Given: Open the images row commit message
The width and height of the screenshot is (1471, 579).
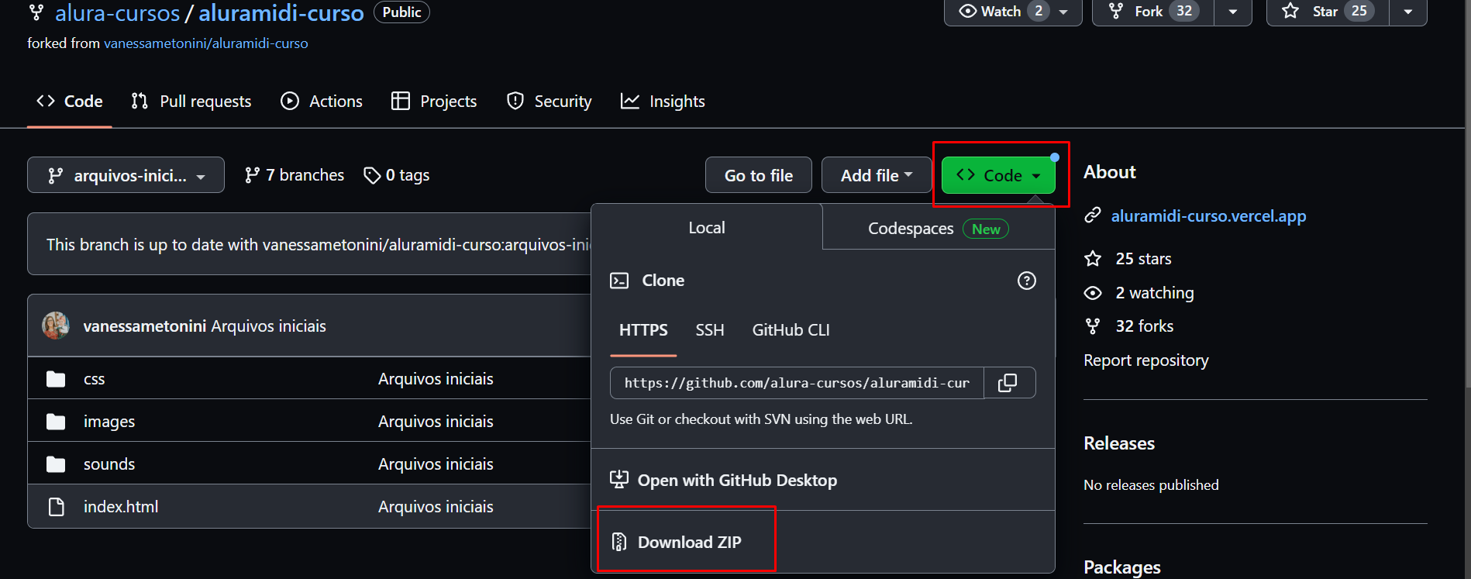Looking at the screenshot, I should click(x=436, y=422).
